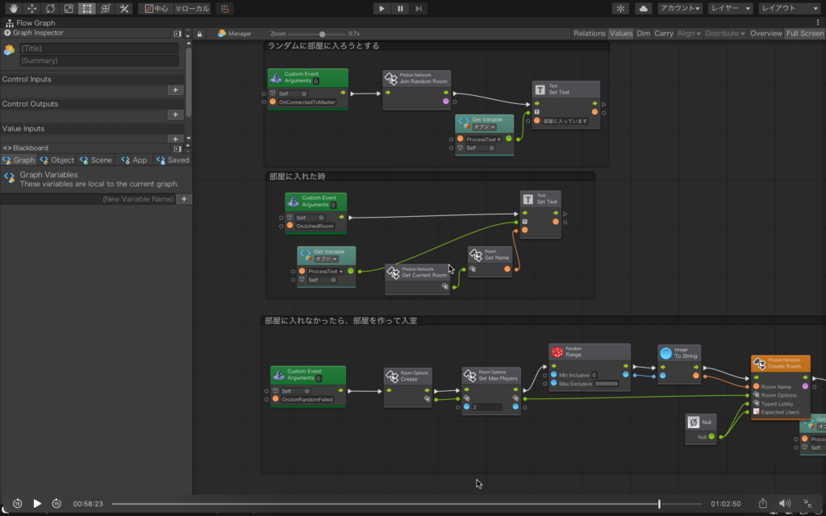Select the Hand tool in the toolbar
Screen dimensions: 826x516
coord(14,8)
